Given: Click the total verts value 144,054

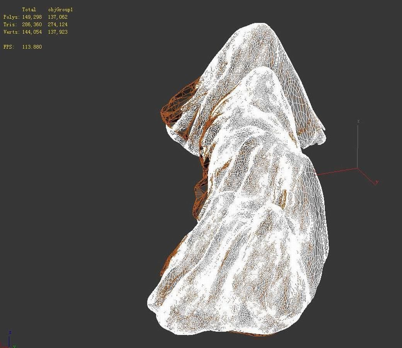Looking at the screenshot, I should click(x=32, y=32).
